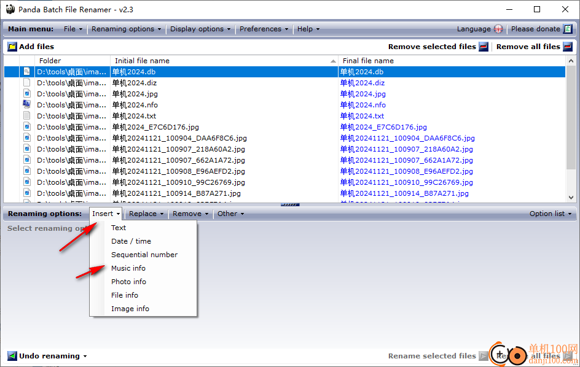
Task: Click file icon of 单机2024.diz row
Action: click(26, 82)
